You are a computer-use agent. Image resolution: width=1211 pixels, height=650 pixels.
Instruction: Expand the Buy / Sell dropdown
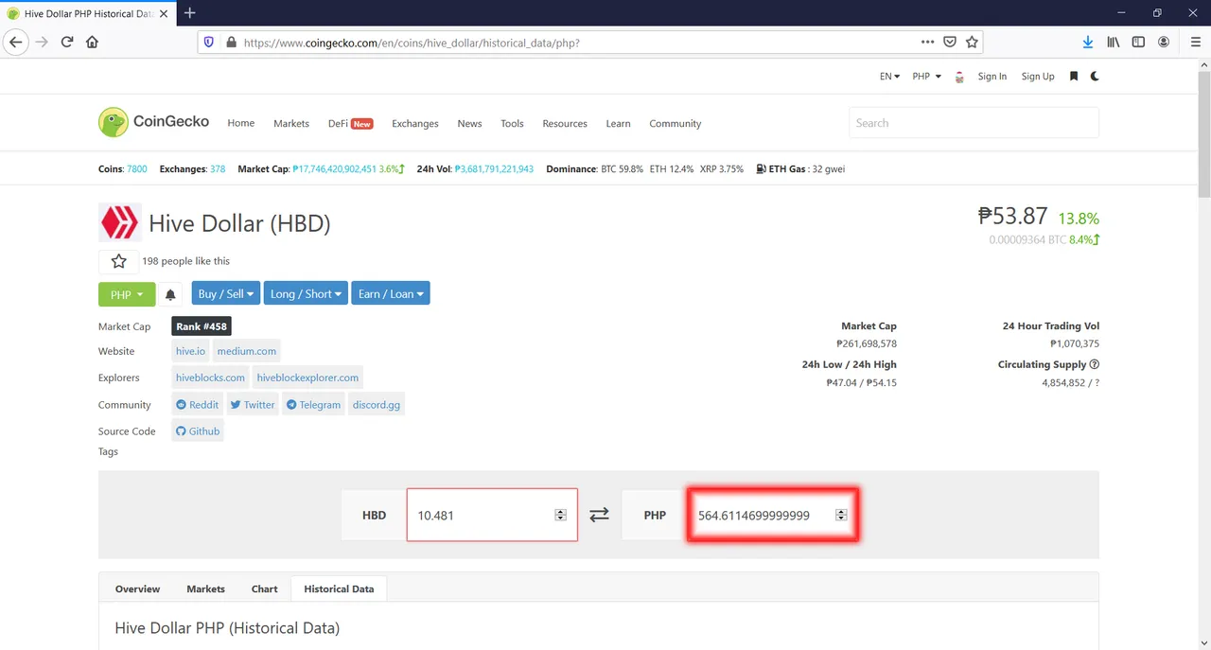[x=226, y=294]
